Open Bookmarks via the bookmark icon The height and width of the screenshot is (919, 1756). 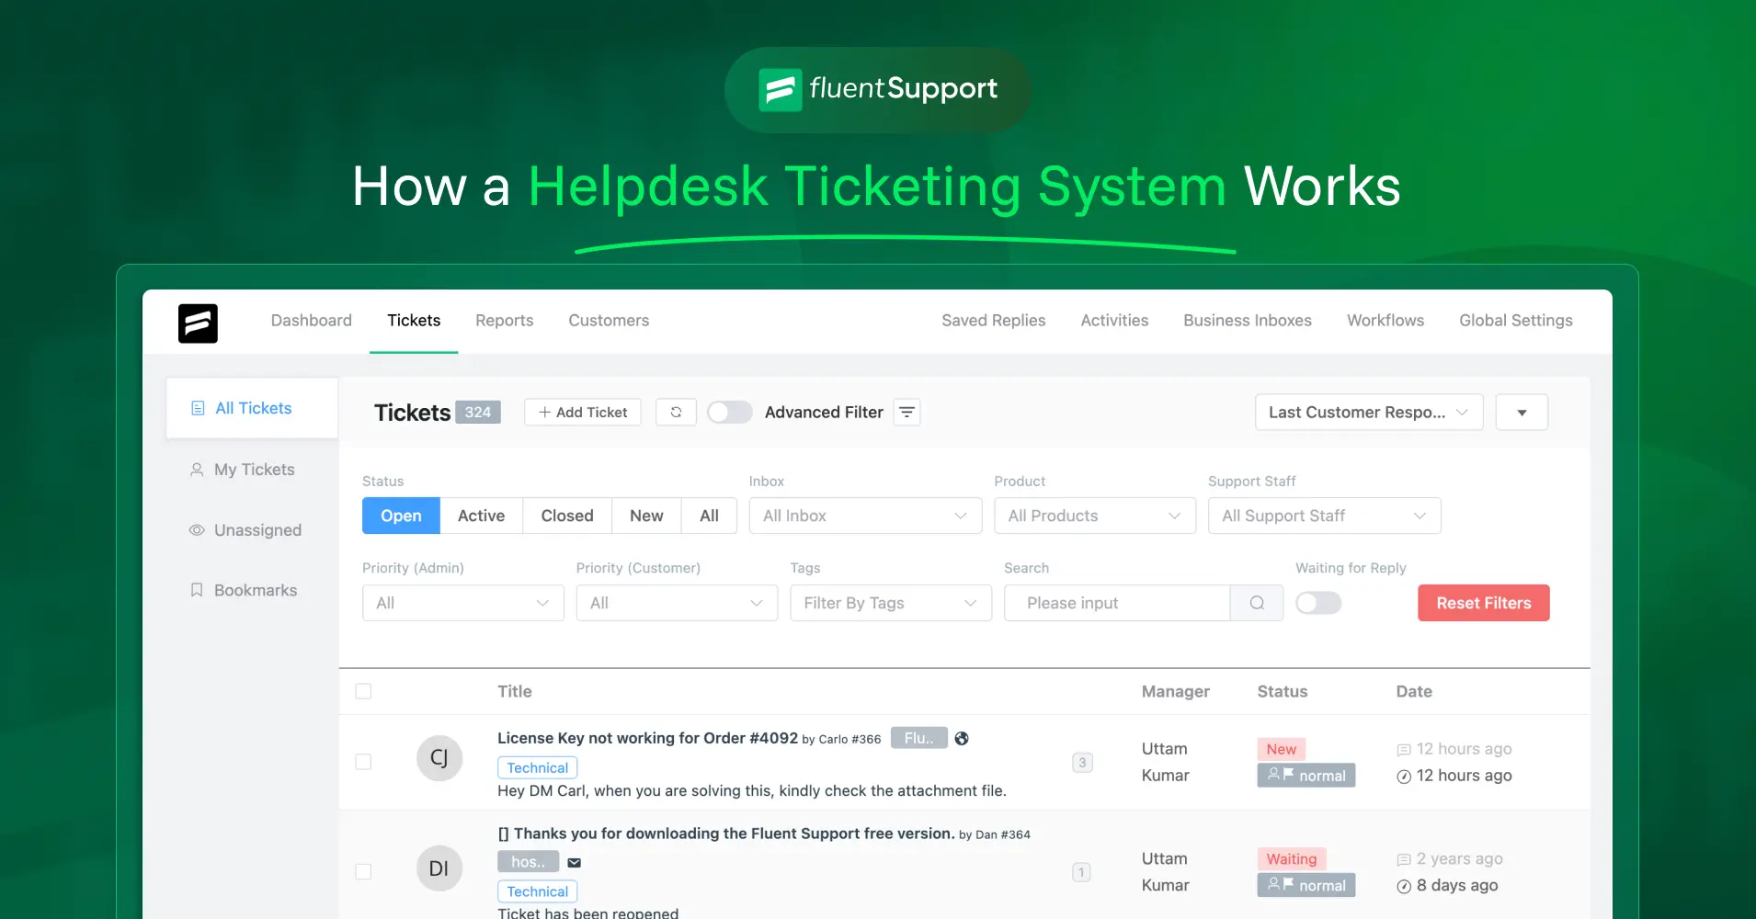[196, 590]
